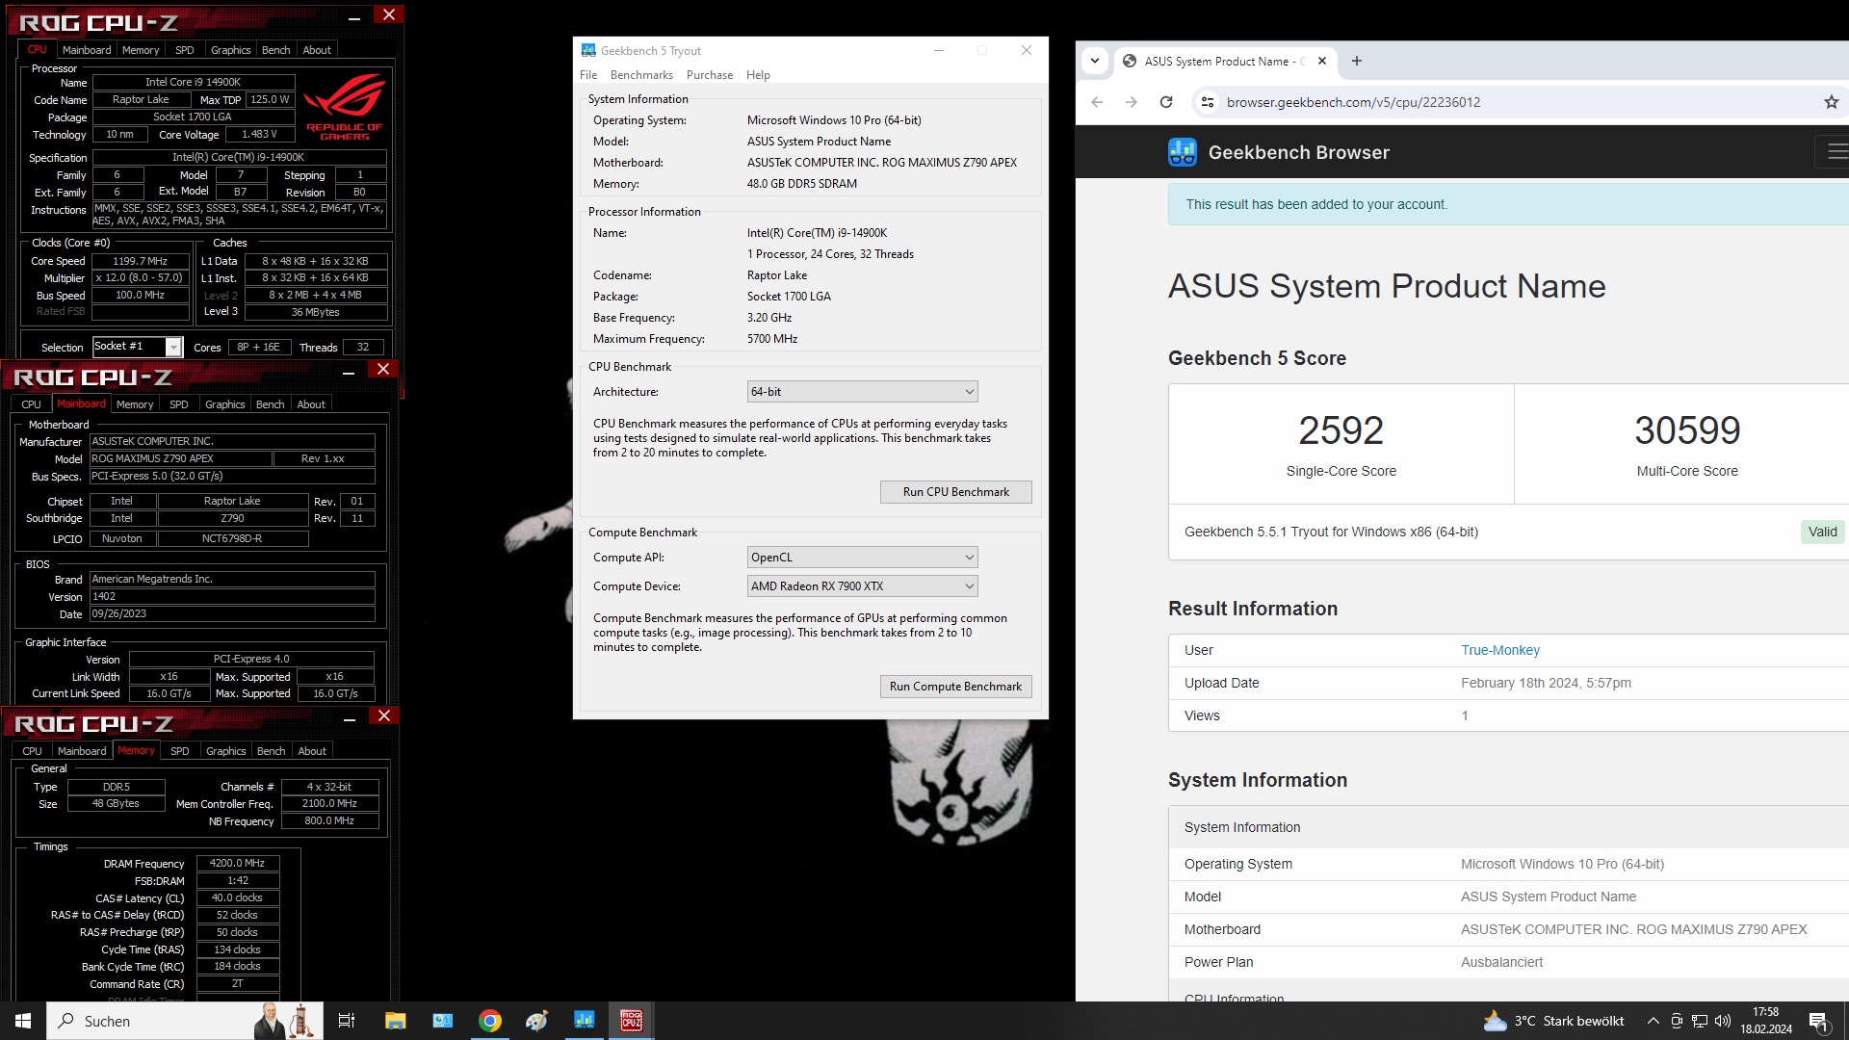The width and height of the screenshot is (1849, 1040).
Task: Open the notification center icon
Action: (x=1819, y=1021)
